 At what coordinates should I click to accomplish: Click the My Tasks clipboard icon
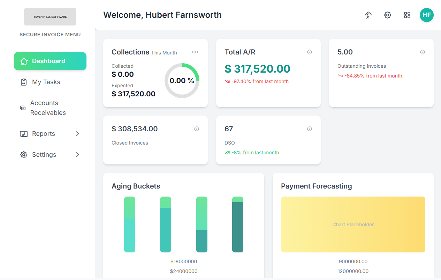[x=24, y=82]
